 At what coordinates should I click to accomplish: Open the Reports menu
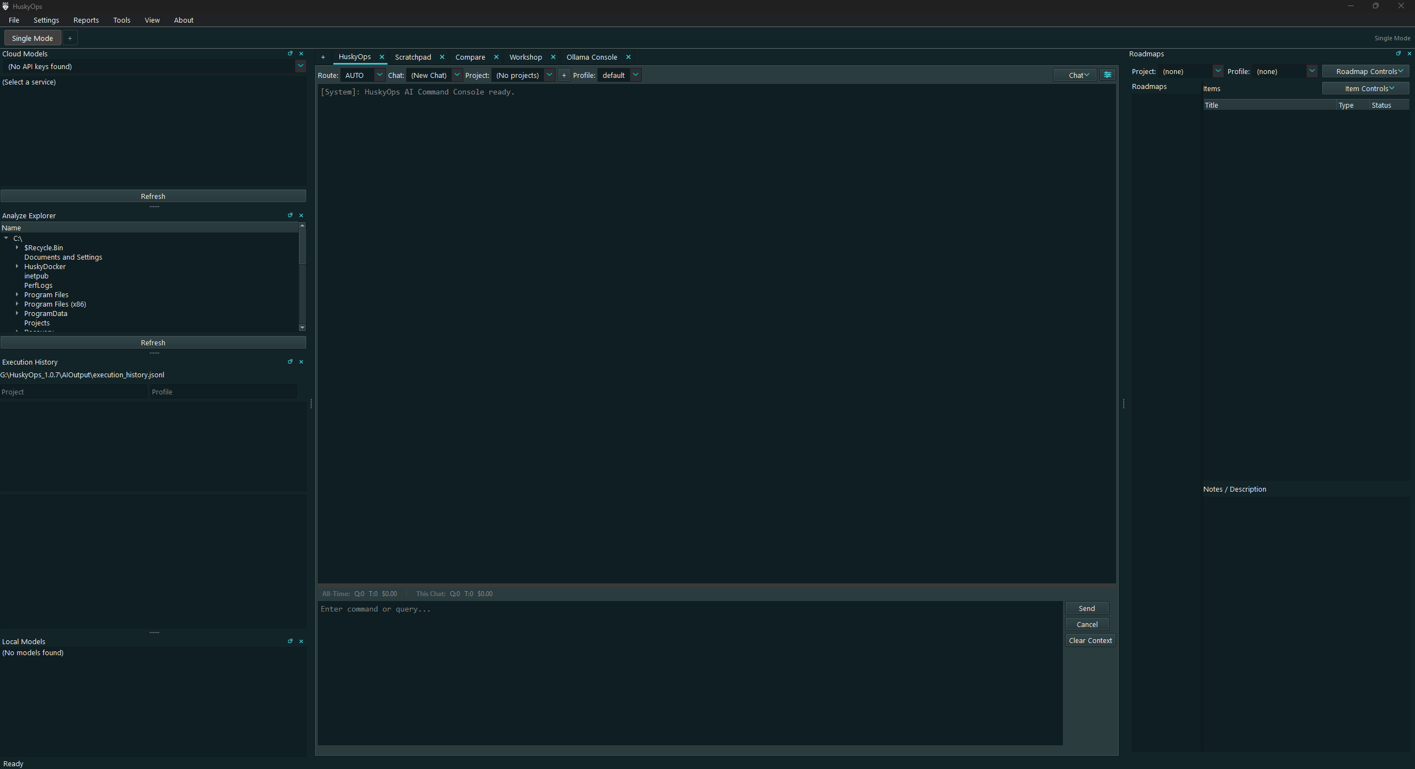(x=86, y=20)
